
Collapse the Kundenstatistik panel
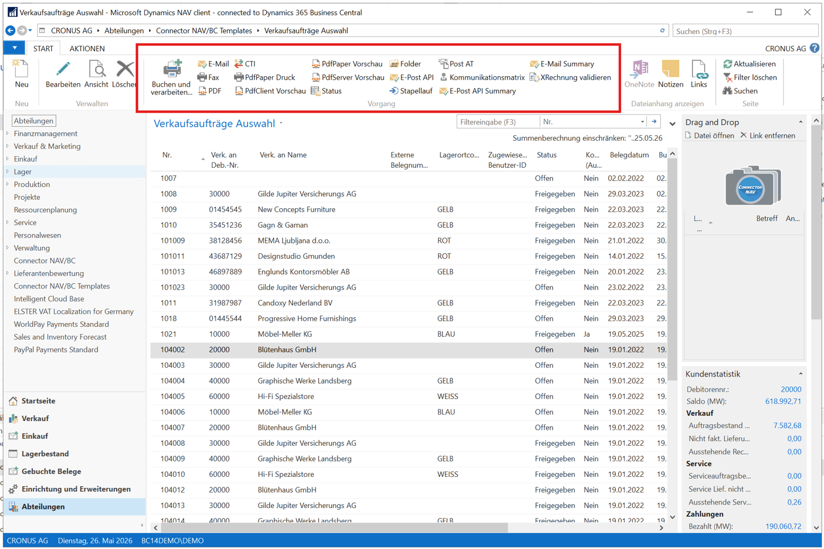point(800,374)
